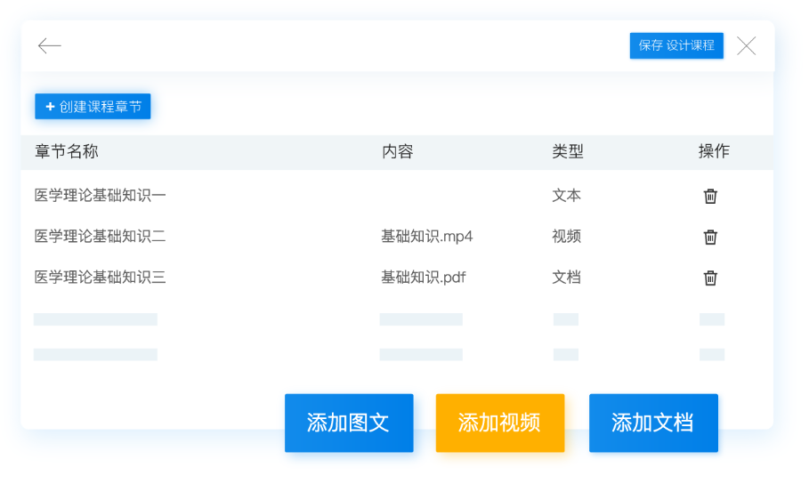Click the 保存 设计课程 button
The image size is (809, 492).
click(676, 45)
